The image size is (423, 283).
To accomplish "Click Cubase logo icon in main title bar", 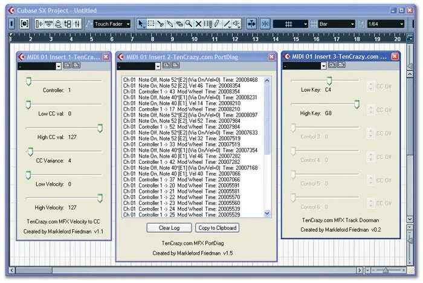I will click(x=12, y=10).
